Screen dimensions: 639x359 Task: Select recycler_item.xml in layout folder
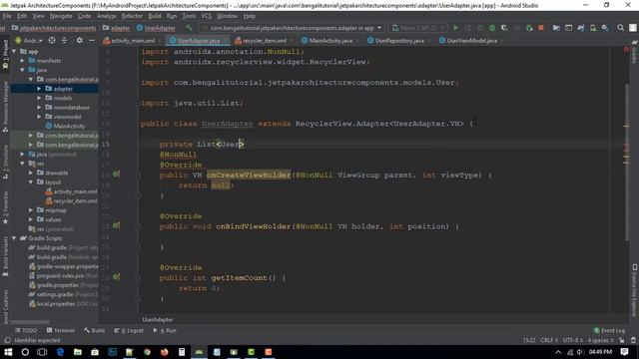click(71, 201)
